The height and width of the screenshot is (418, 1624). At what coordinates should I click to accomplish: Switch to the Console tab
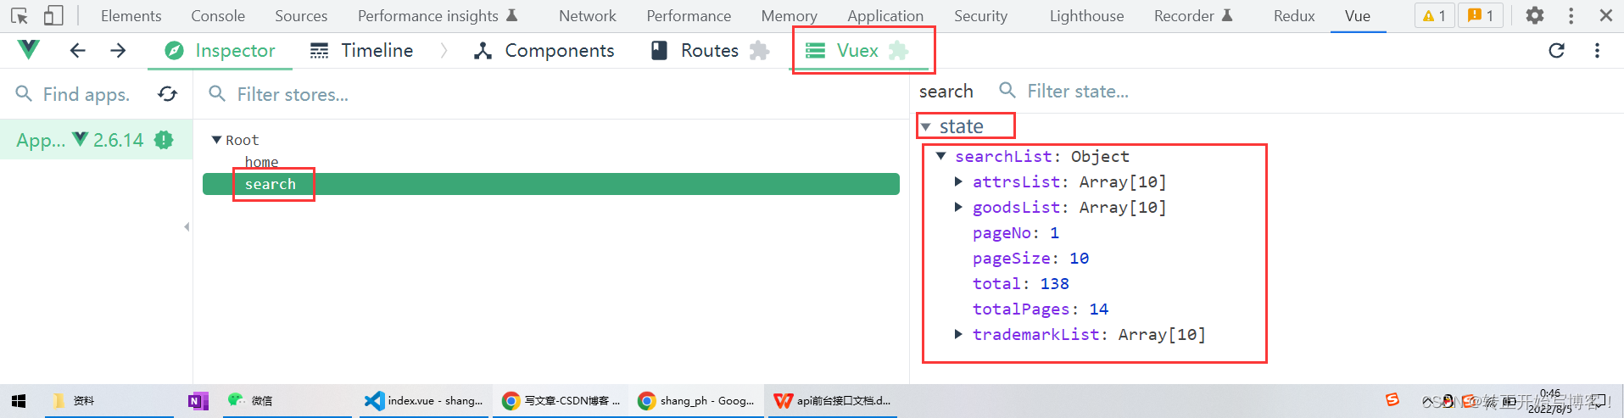point(218,15)
